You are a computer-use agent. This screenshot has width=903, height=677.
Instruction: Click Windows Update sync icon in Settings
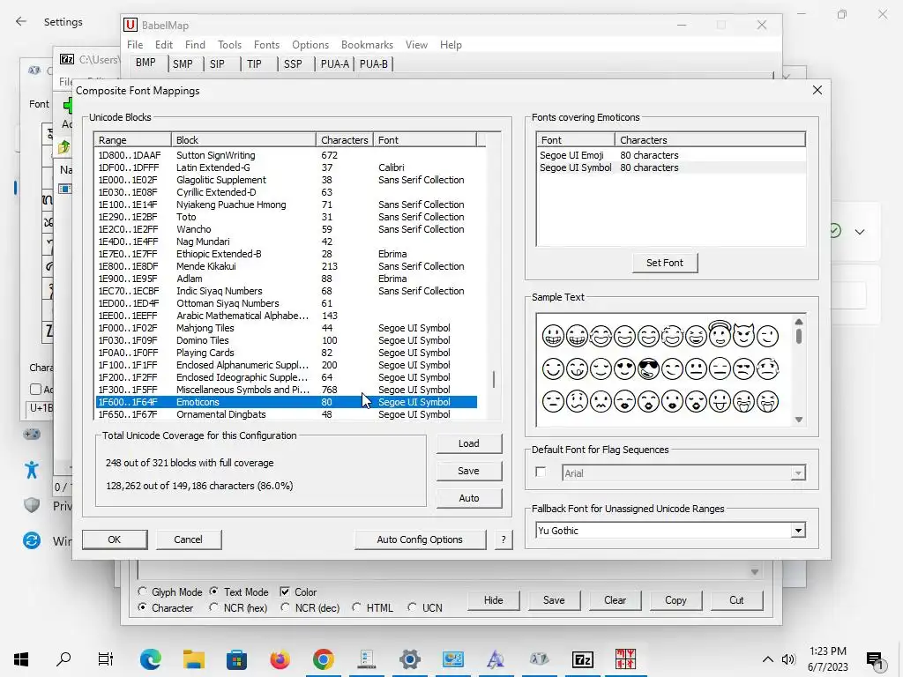coord(32,540)
